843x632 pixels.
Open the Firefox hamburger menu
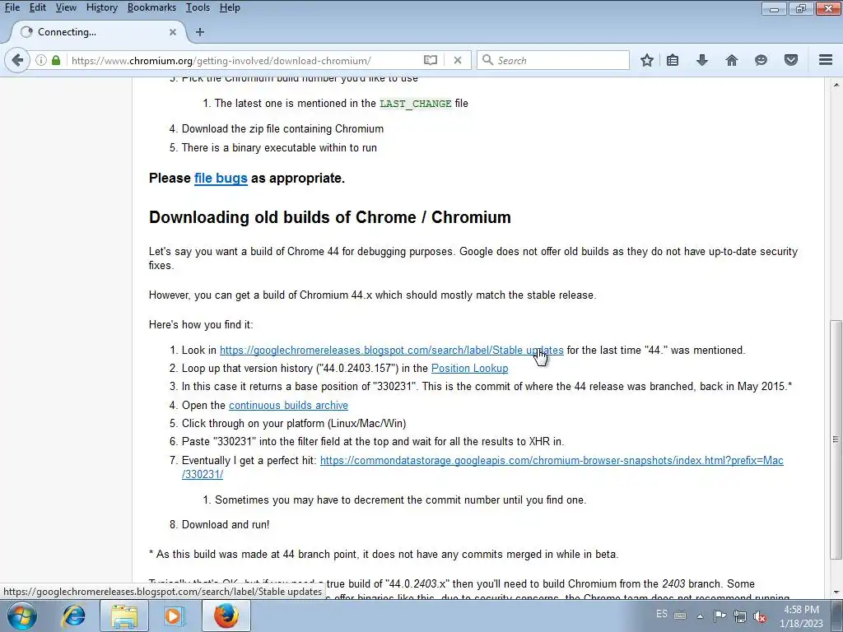826,60
